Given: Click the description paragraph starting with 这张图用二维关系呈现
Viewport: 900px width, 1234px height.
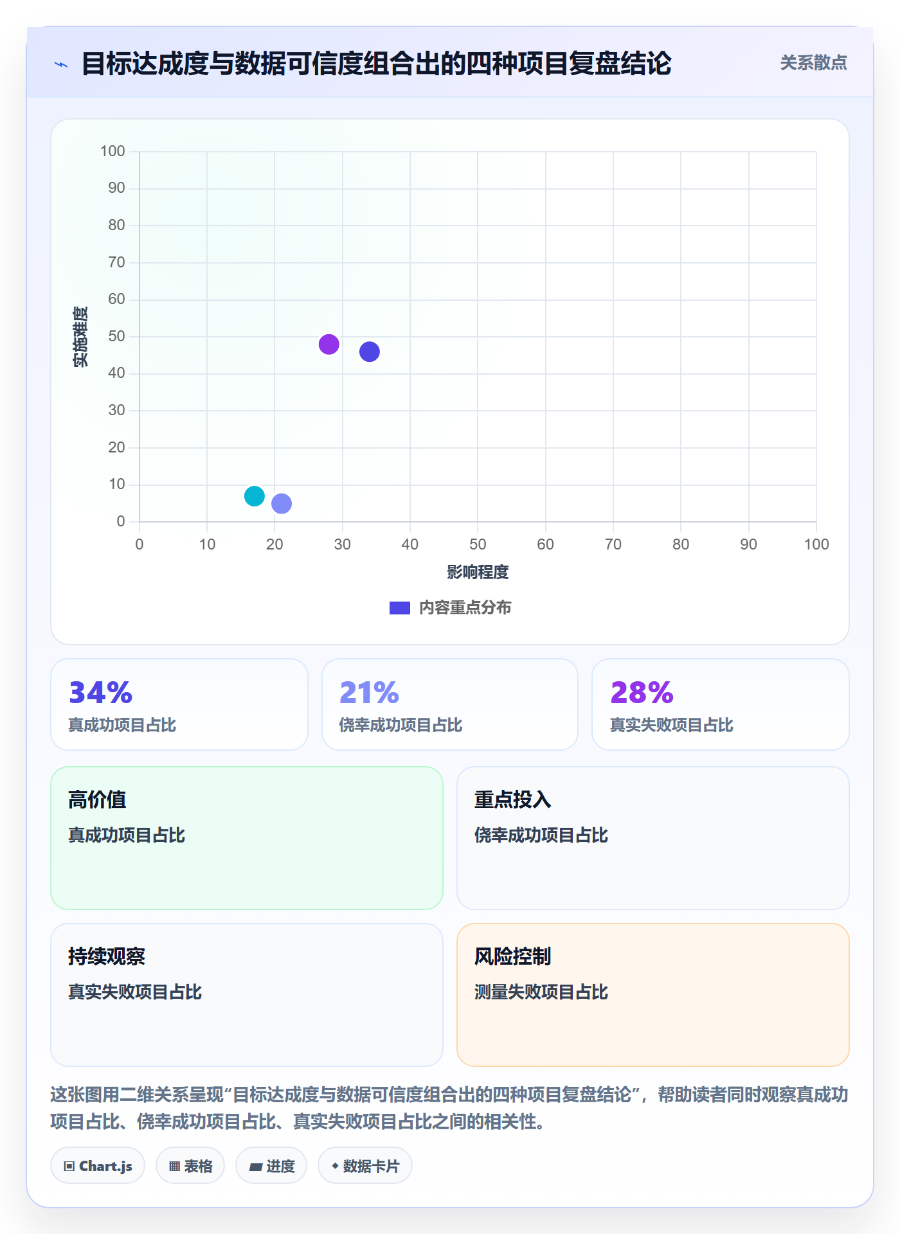Looking at the screenshot, I should (449, 1108).
